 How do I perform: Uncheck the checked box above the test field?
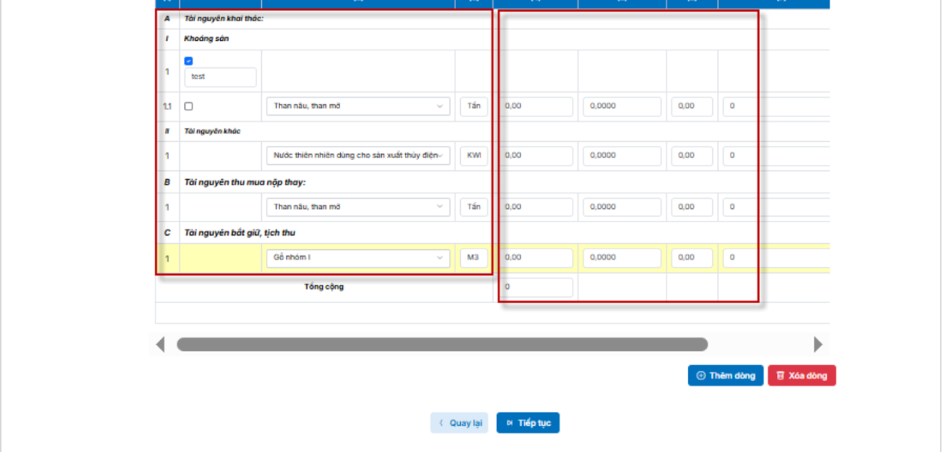click(x=189, y=61)
